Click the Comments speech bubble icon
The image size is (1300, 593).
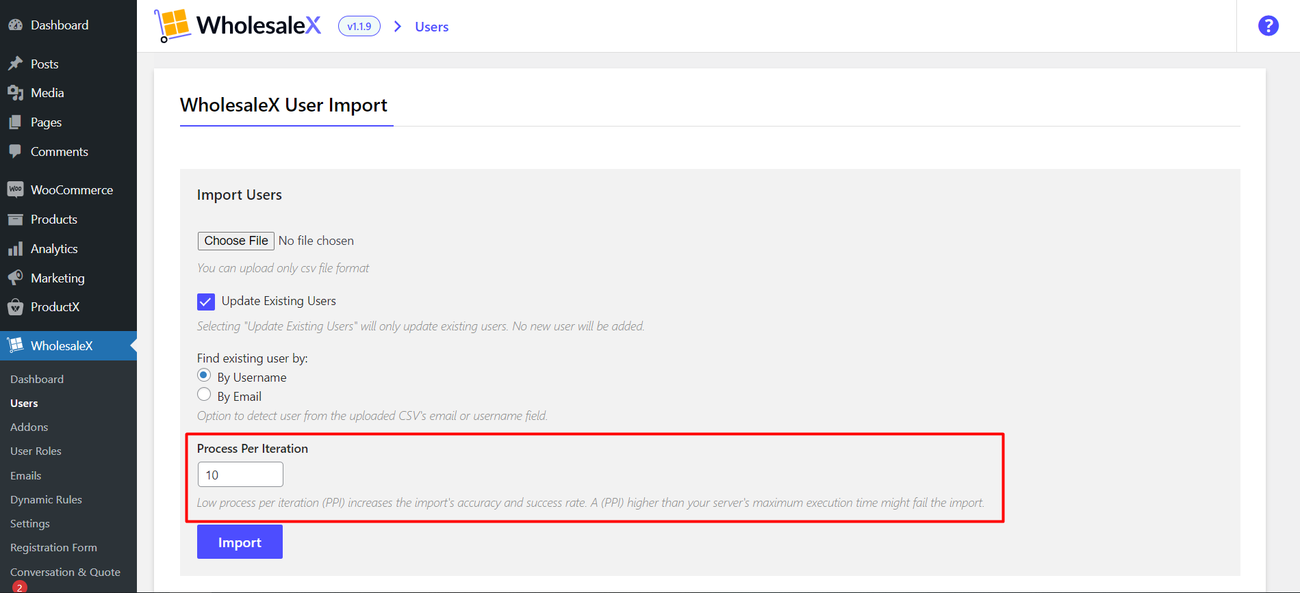coord(15,152)
